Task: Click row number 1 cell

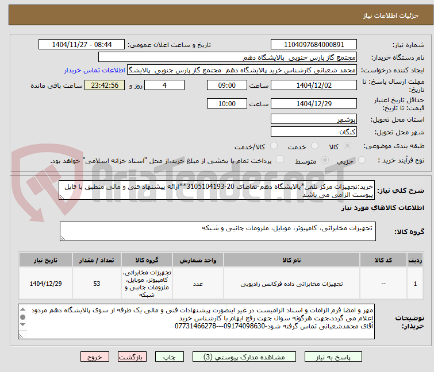Action: click(x=415, y=284)
